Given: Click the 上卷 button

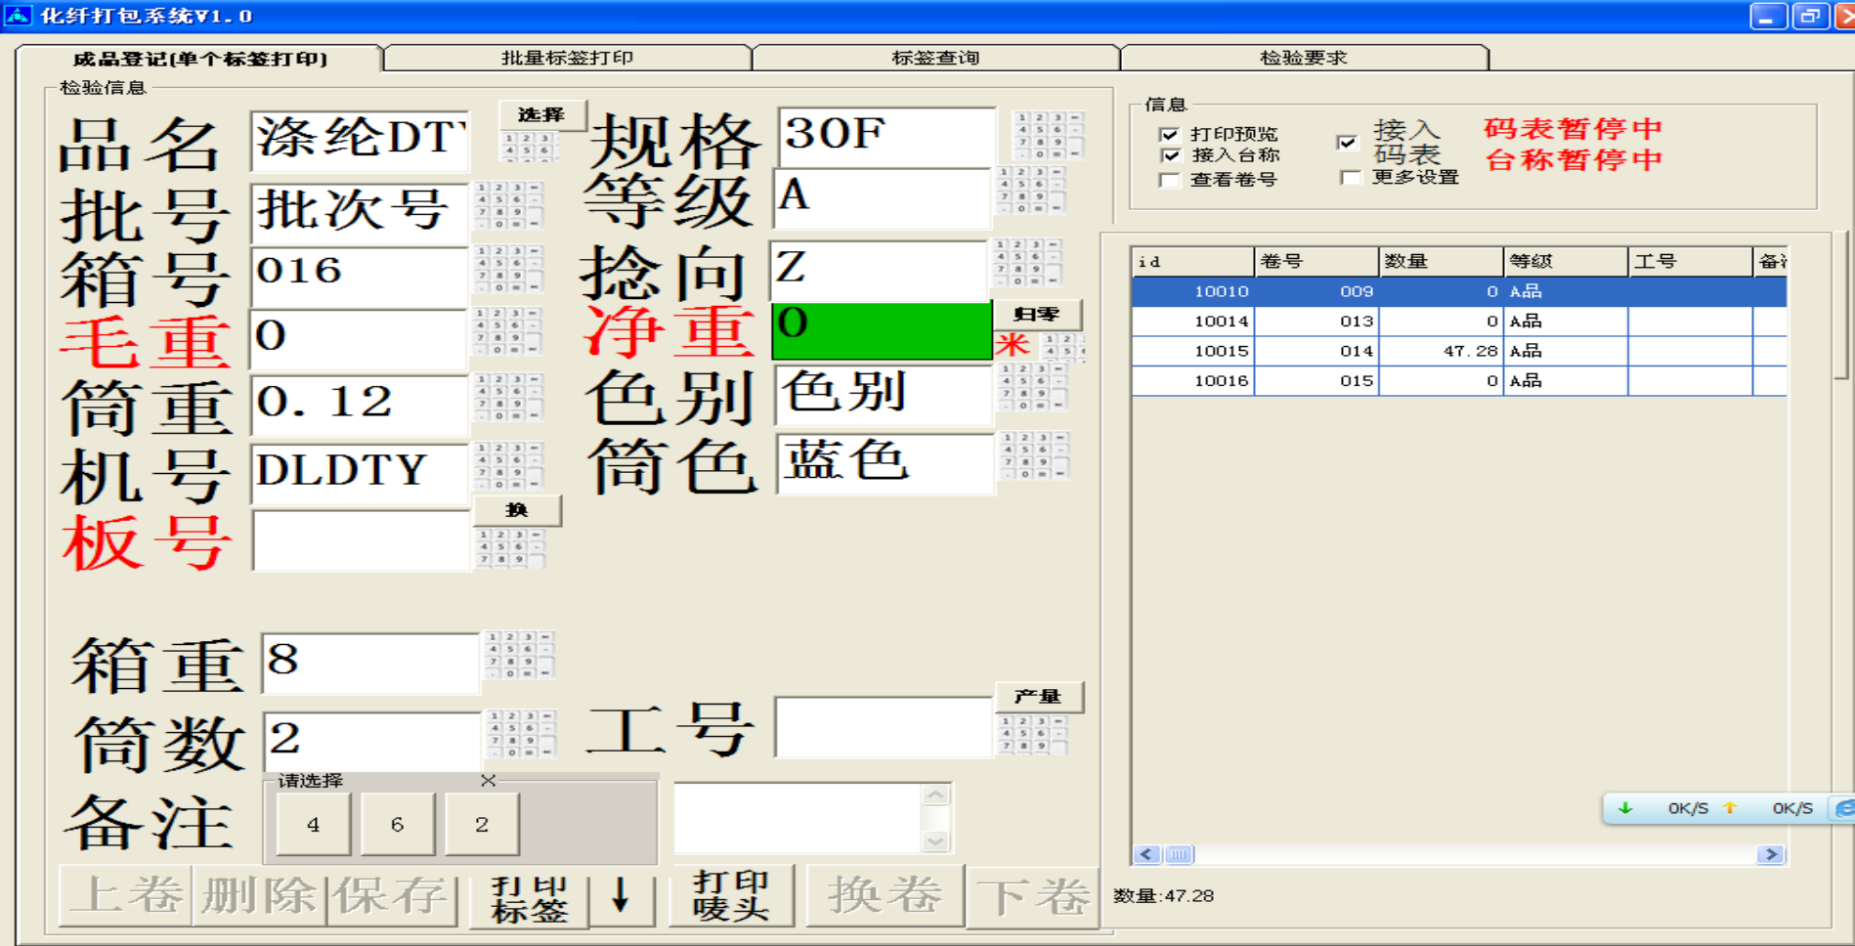Looking at the screenshot, I should pos(126,895).
